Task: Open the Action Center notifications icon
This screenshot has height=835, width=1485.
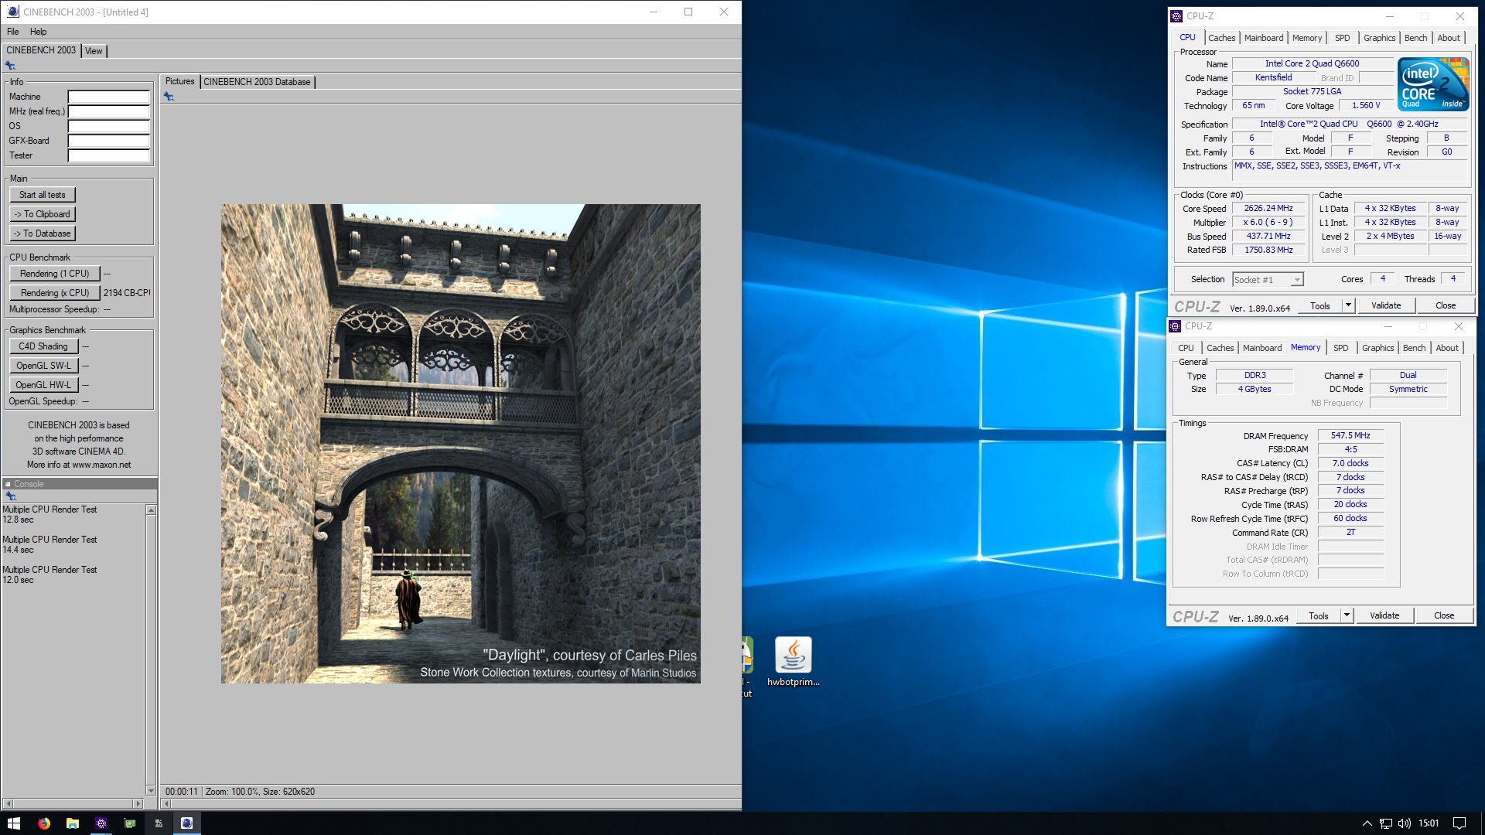Action: click(x=1459, y=823)
